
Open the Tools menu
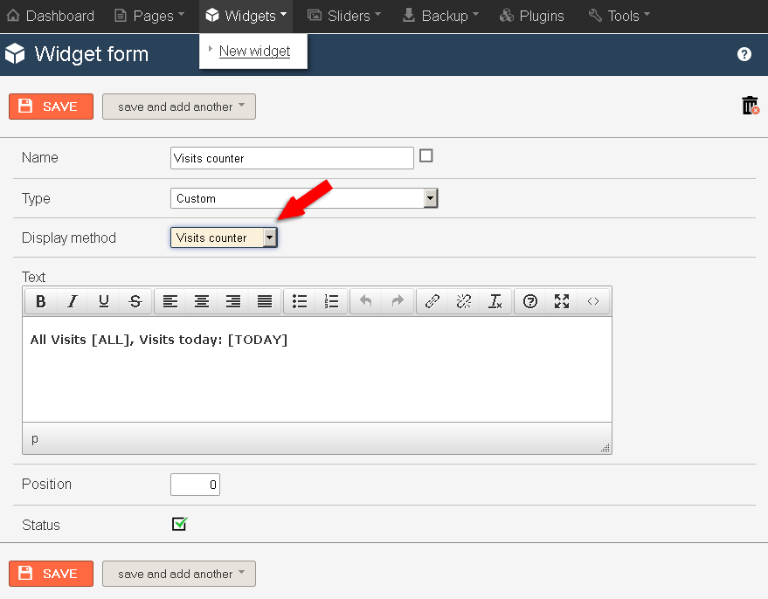pyautogui.click(x=619, y=16)
